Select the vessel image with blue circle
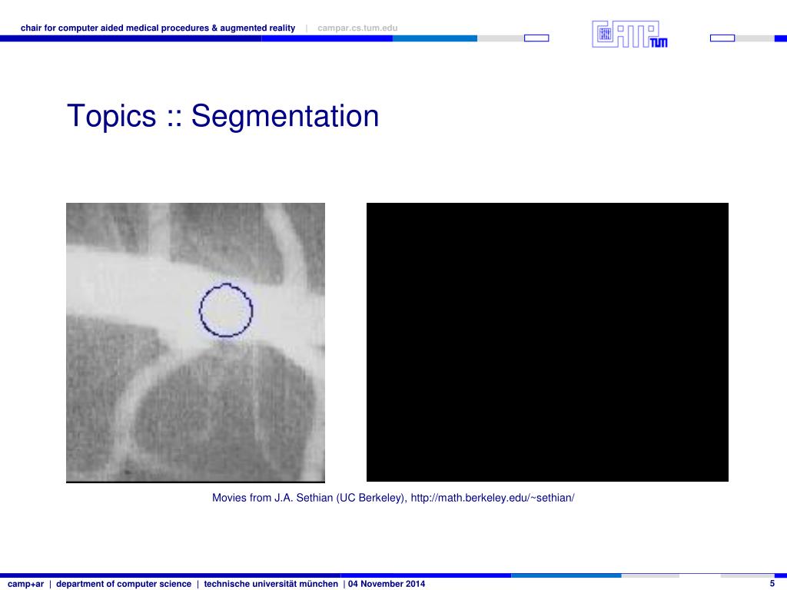The image size is (787, 590). (x=196, y=343)
